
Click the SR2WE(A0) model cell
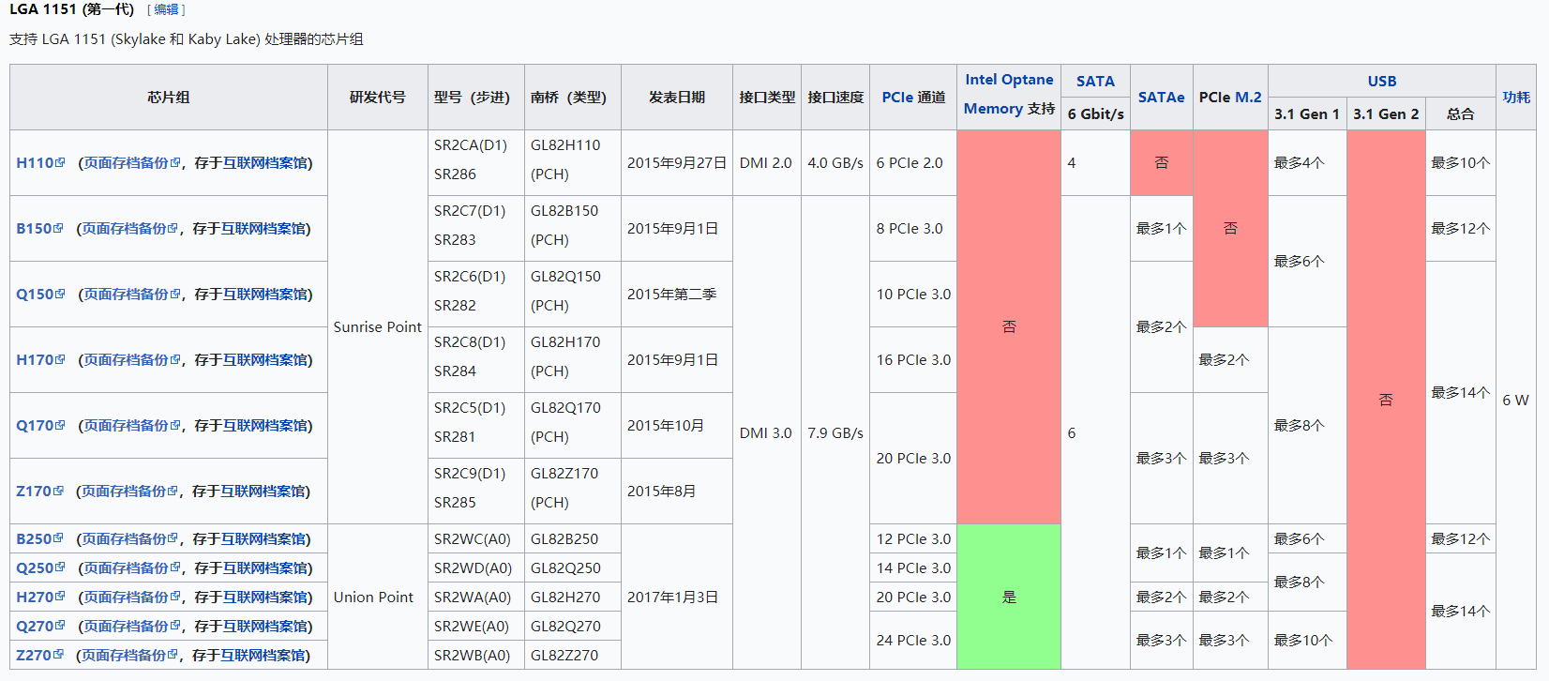click(476, 627)
